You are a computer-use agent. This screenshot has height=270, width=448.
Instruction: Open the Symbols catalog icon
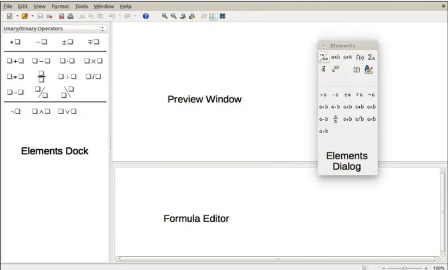tap(222, 16)
